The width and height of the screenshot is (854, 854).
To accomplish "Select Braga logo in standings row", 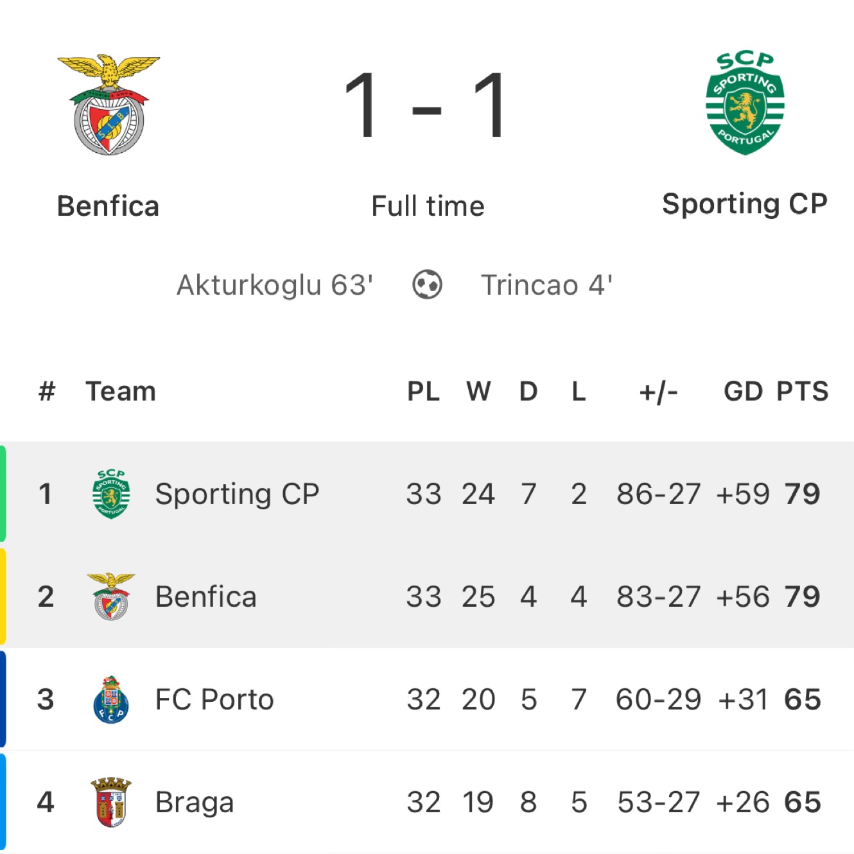I will (x=111, y=802).
